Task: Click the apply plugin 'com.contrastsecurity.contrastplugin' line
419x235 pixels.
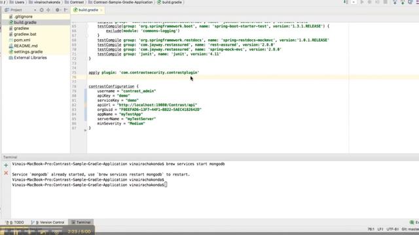Action: click(x=144, y=72)
